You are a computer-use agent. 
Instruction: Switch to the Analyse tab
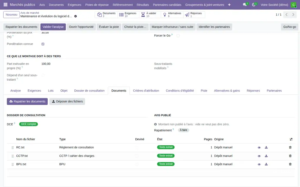(x=16, y=91)
